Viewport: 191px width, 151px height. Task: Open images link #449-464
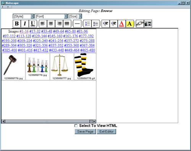72,50
